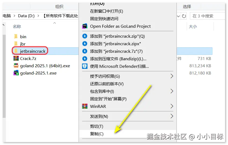Viewport: 228px width, 145px height.
Task: Sort files by the 名称 column header
Action: tap(17, 26)
